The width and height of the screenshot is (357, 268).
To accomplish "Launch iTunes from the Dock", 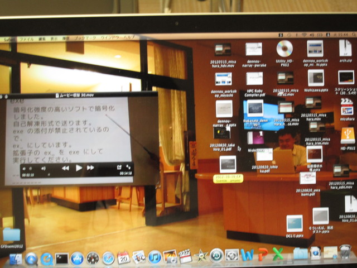I will [155, 257].
